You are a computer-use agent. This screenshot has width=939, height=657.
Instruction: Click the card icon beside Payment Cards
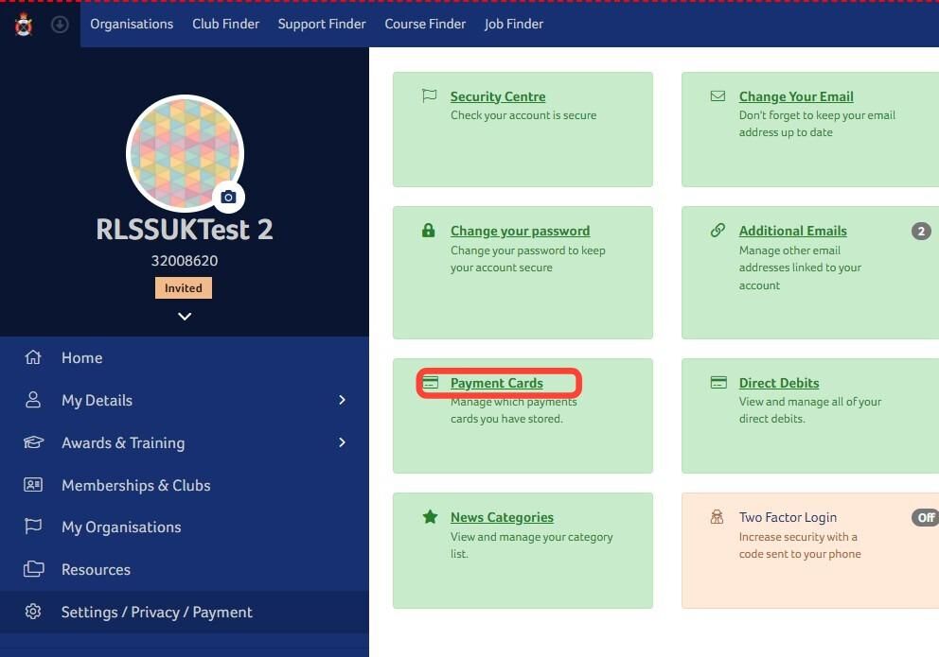[x=430, y=383]
